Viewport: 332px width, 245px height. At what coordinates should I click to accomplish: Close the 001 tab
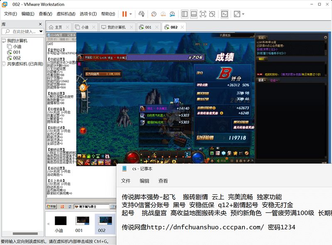tap(157, 27)
